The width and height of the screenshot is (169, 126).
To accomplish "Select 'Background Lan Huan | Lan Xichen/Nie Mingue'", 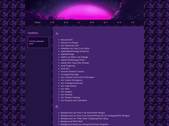I will click(83, 113).
